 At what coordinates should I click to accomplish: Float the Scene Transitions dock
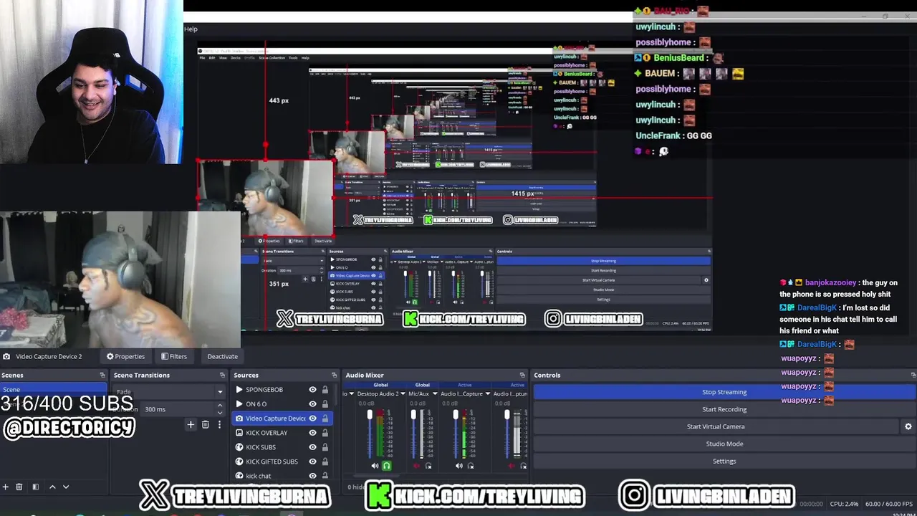(222, 375)
